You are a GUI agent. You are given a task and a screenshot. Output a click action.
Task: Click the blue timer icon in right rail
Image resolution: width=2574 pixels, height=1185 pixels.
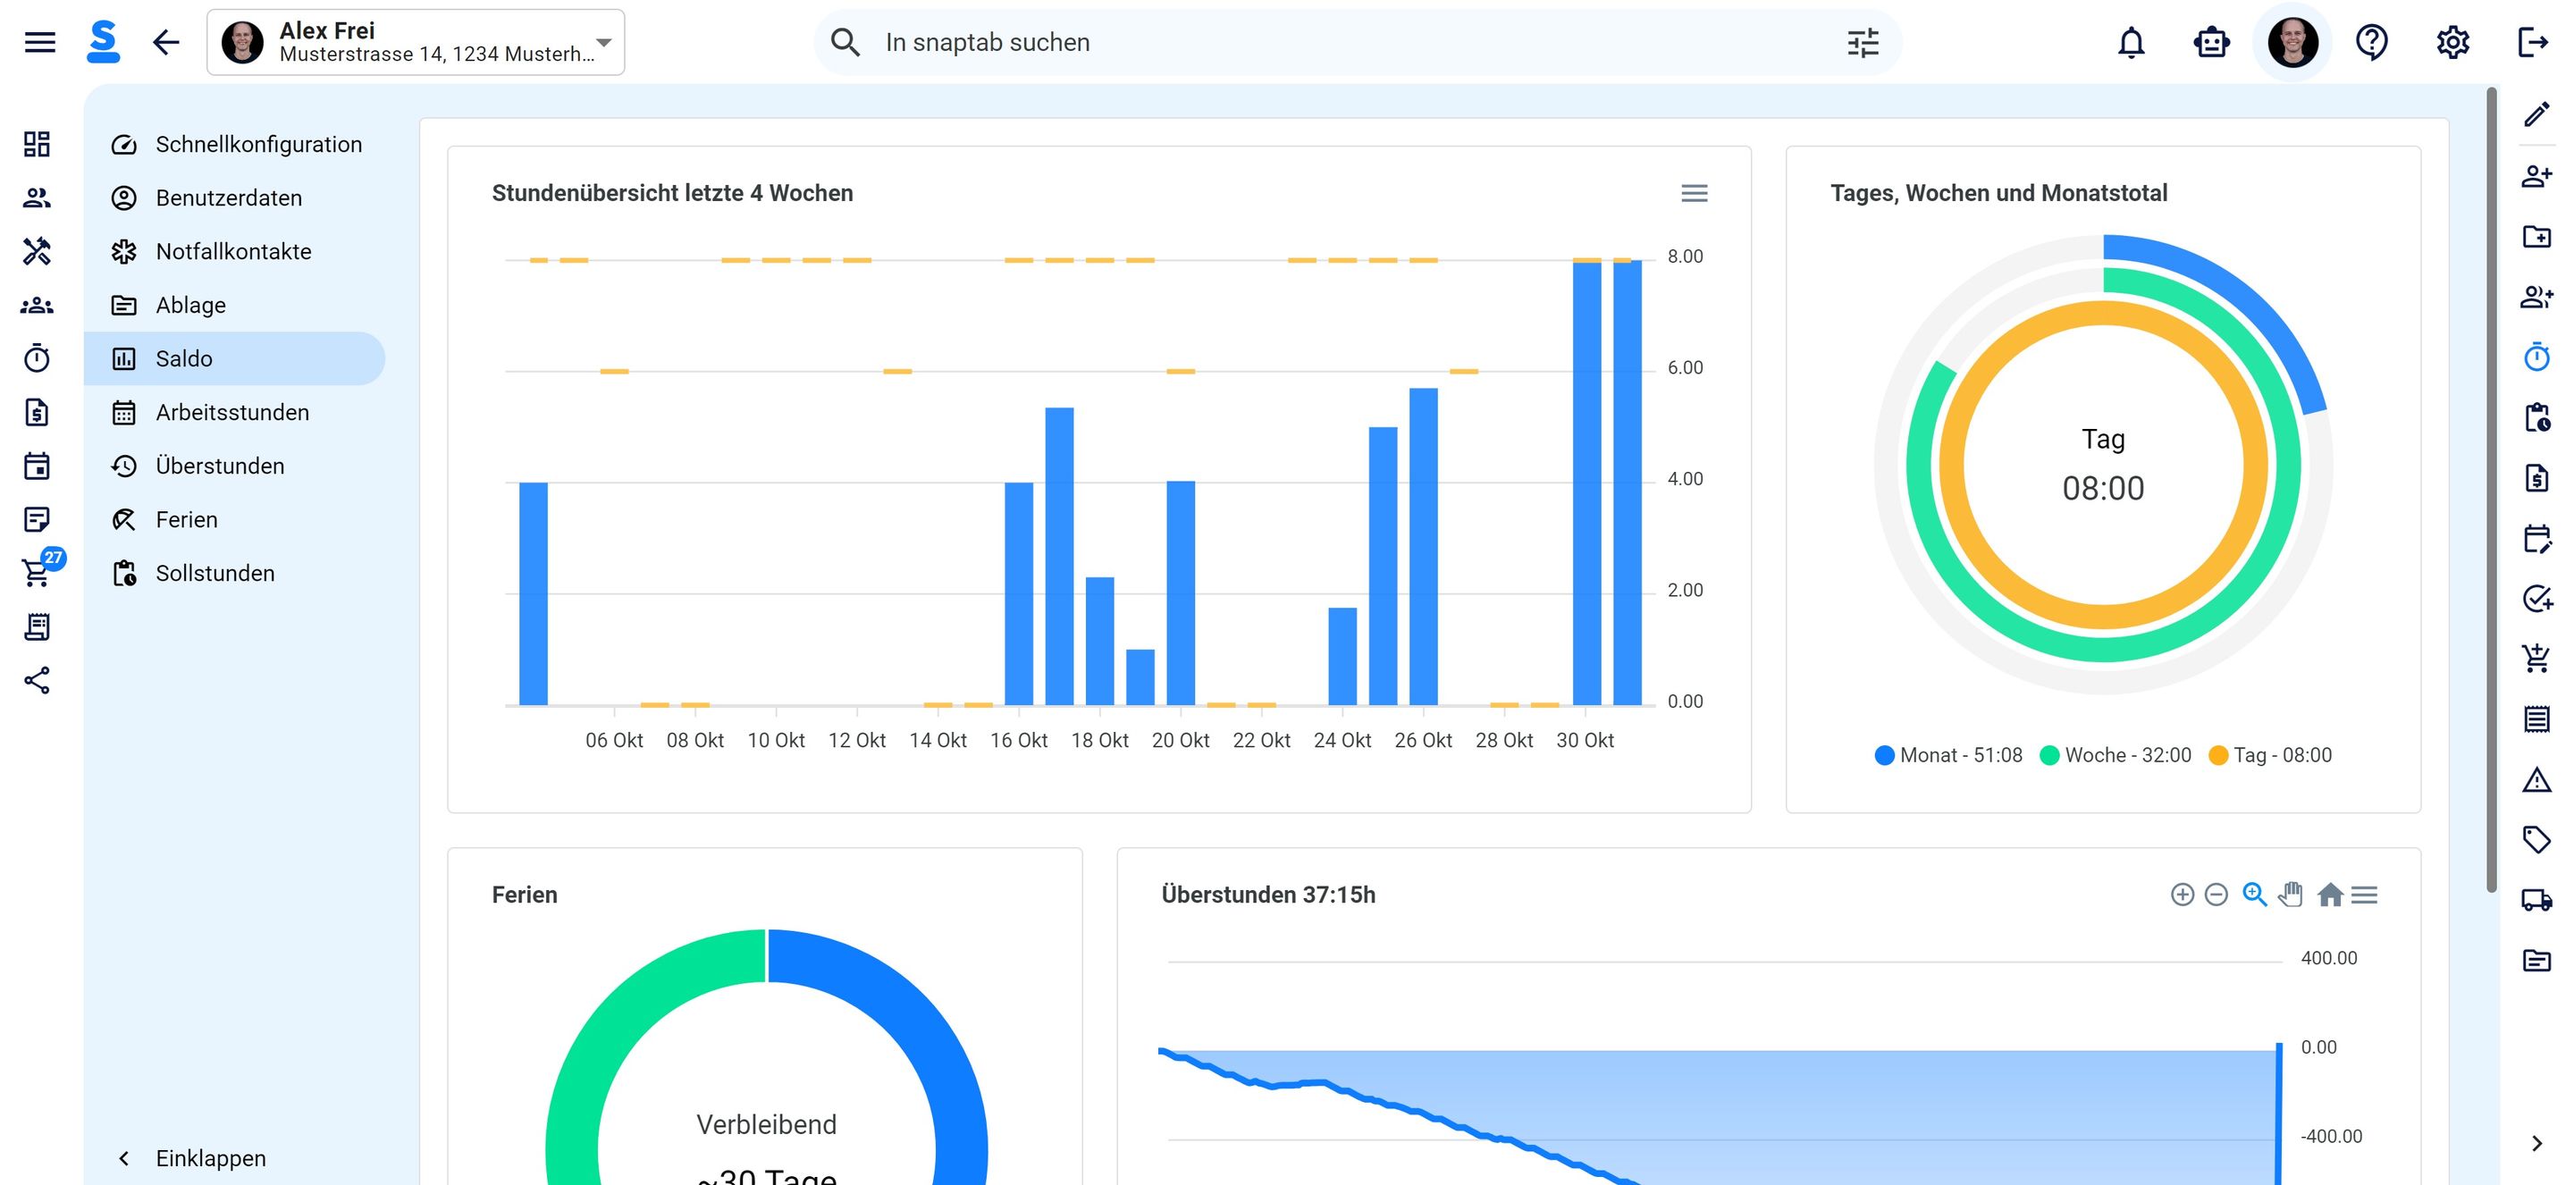point(2536,357)
